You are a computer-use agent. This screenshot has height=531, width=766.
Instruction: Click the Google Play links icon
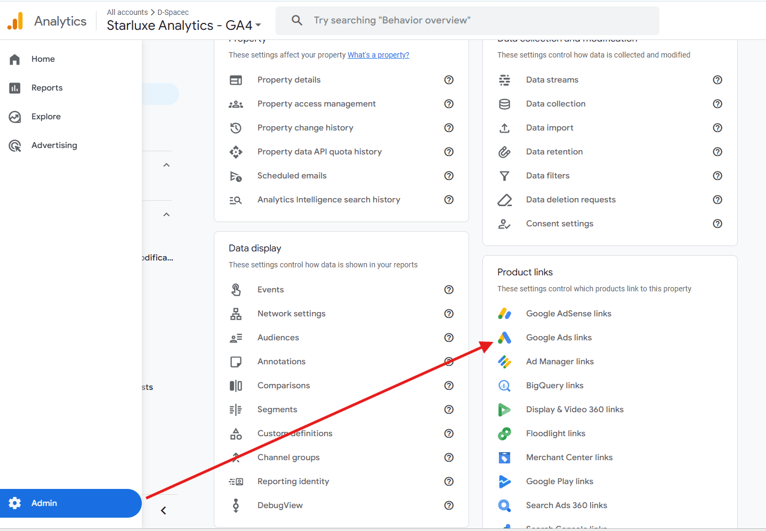[504, 481]
